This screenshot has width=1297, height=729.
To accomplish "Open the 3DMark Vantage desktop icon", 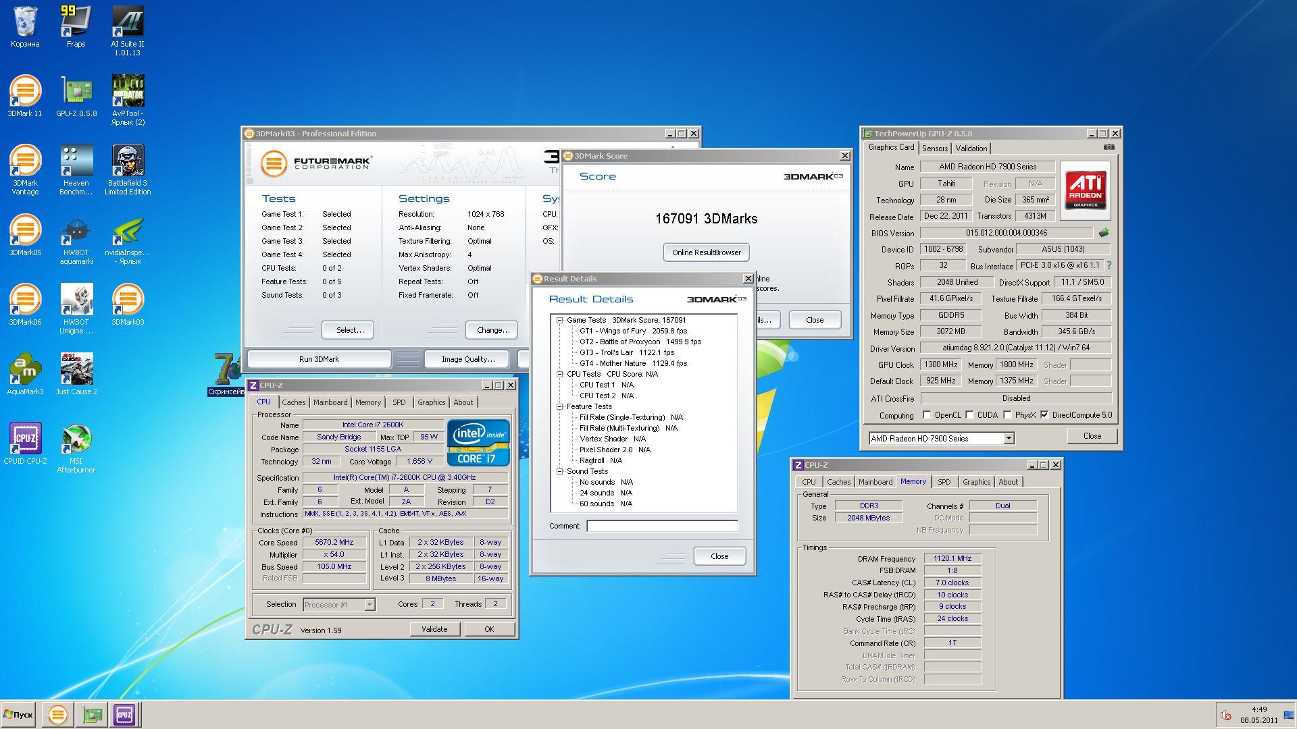I will [25, 170].
